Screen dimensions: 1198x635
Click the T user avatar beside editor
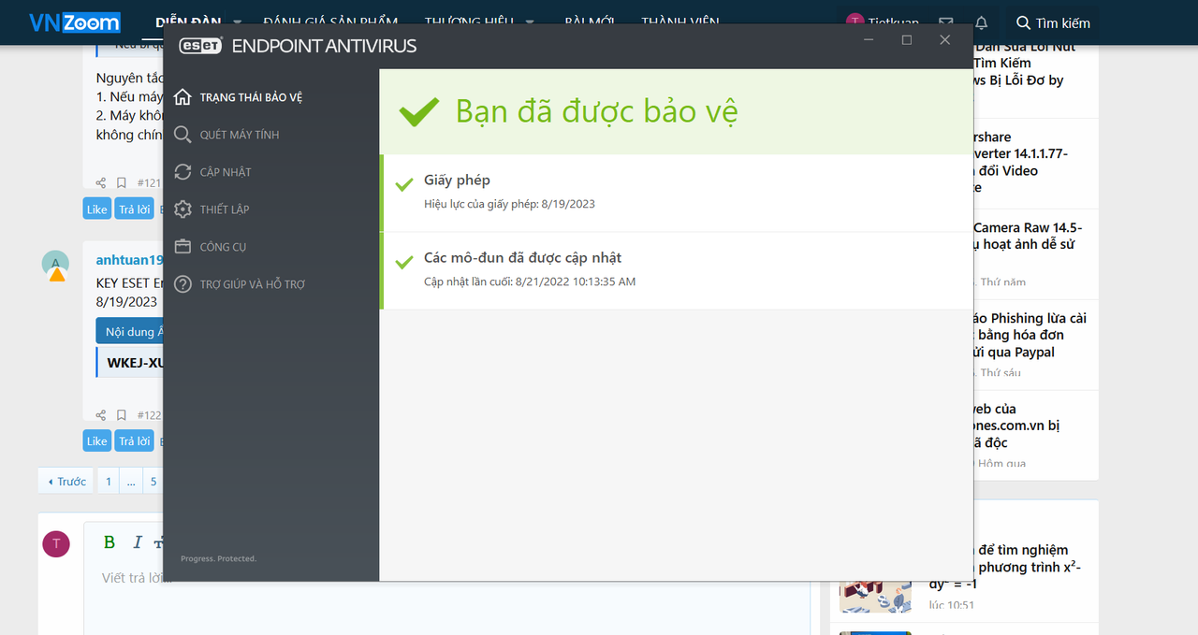click(x=56, y=543)
